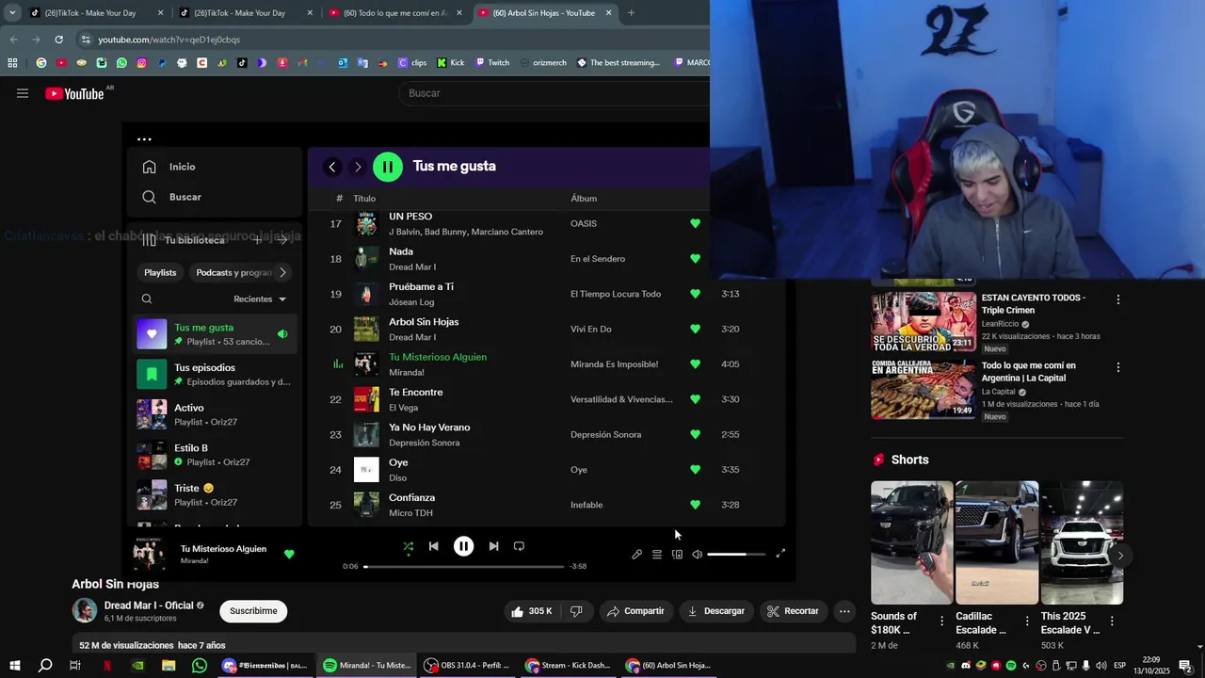Skip to next track in Spotify
The height and width of the screenshot is (678, 1205).
tap(493, 546)
